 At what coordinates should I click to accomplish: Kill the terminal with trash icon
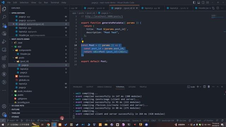click(209, 87)
